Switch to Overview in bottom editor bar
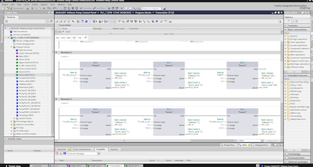Image resolution: width=313 pixels, height=167 pixels. pyautogui.click(x=39, y=166)
